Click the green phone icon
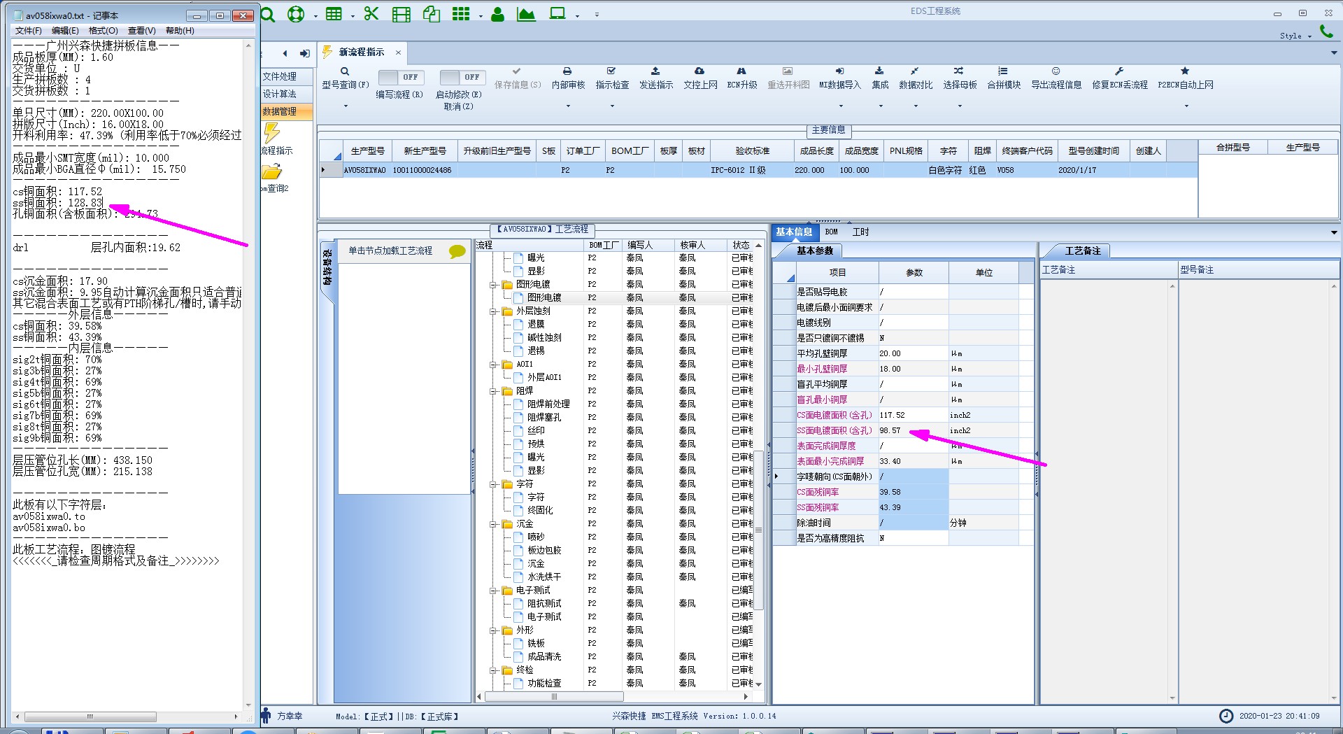The height and width of the screenshot is (734, 1343). tap(1326, 31)
